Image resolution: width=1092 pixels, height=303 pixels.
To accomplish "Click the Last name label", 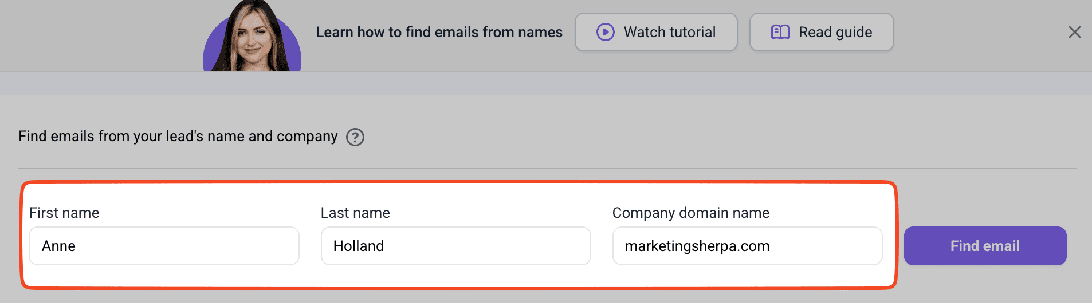I will coord(355,213).
